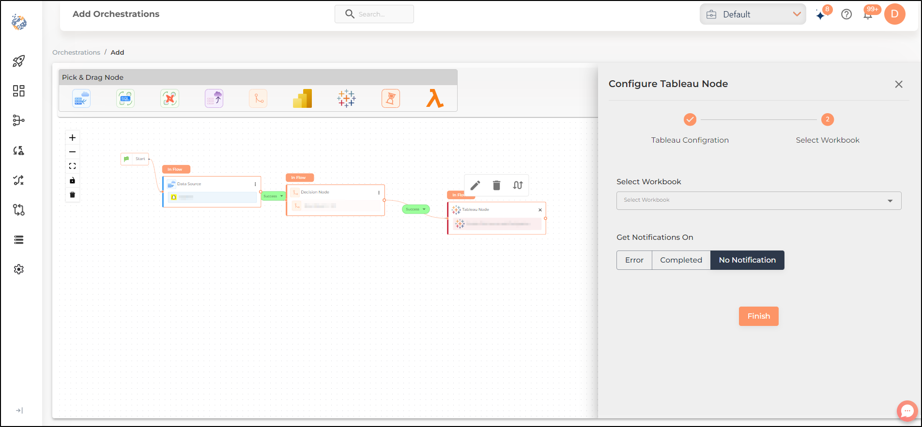This screenshot has width=922, height=427.
Task: Open the user avatar D menu
Action: (x=895, y=14)
